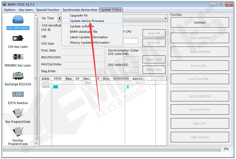Click the Clear DTC button
Image resolution: width=236 pixels, height=159 pixels.
(200, 123)
